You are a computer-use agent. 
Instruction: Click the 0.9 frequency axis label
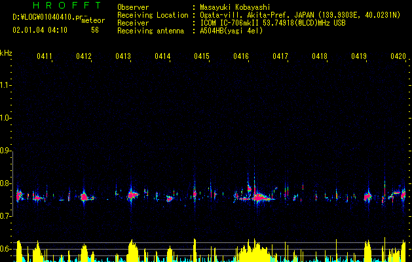tap(6, 151)
